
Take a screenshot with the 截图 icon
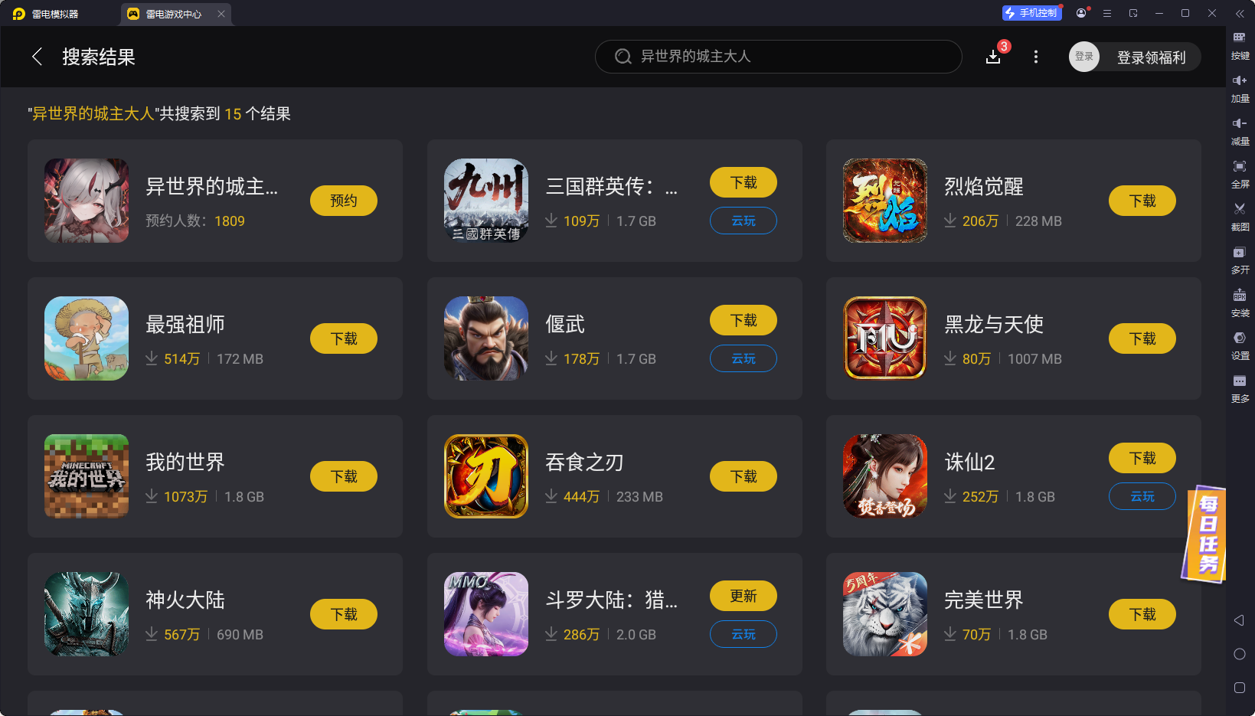click(x=1240, y=217)
